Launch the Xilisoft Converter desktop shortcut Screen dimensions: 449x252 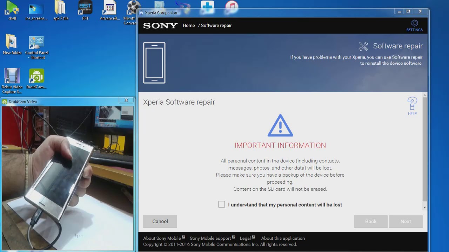(x=130, y=13)
